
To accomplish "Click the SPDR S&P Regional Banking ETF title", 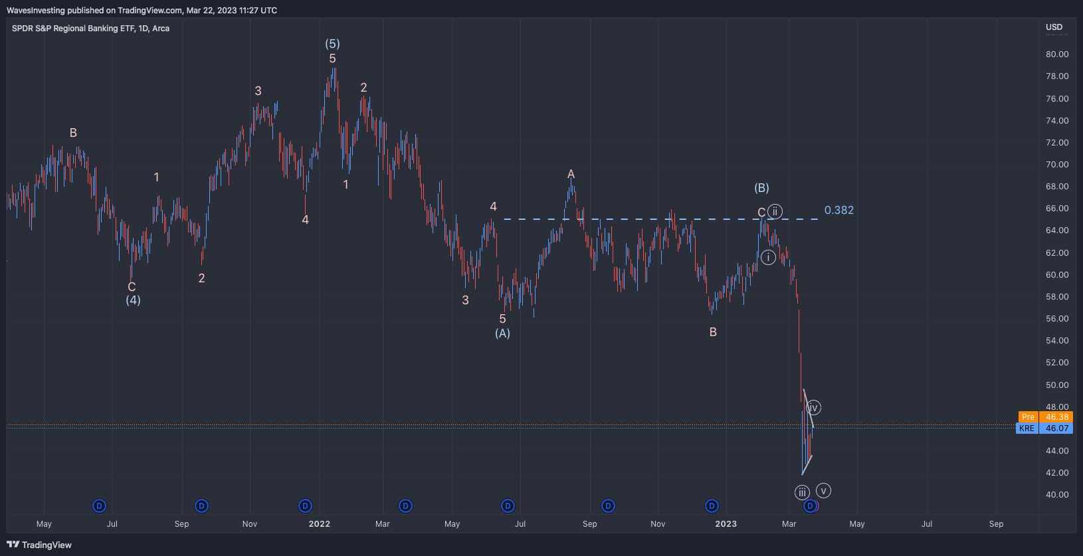I will [x=90, y=29].
